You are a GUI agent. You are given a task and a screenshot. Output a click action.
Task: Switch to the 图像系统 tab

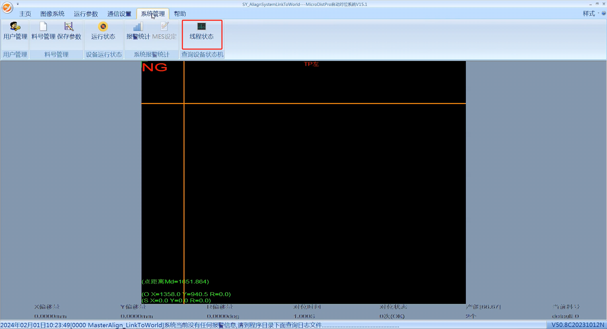click(x=52, y=14)
